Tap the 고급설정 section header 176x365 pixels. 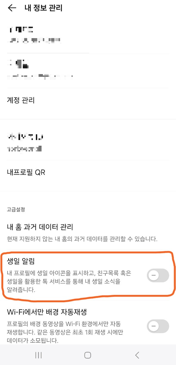tap(16, 210)
